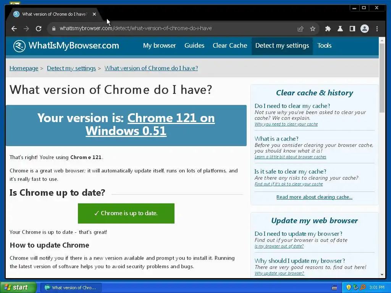
Task: Open the 'Clear Cache' nav item
Action: tap(229, 46)
